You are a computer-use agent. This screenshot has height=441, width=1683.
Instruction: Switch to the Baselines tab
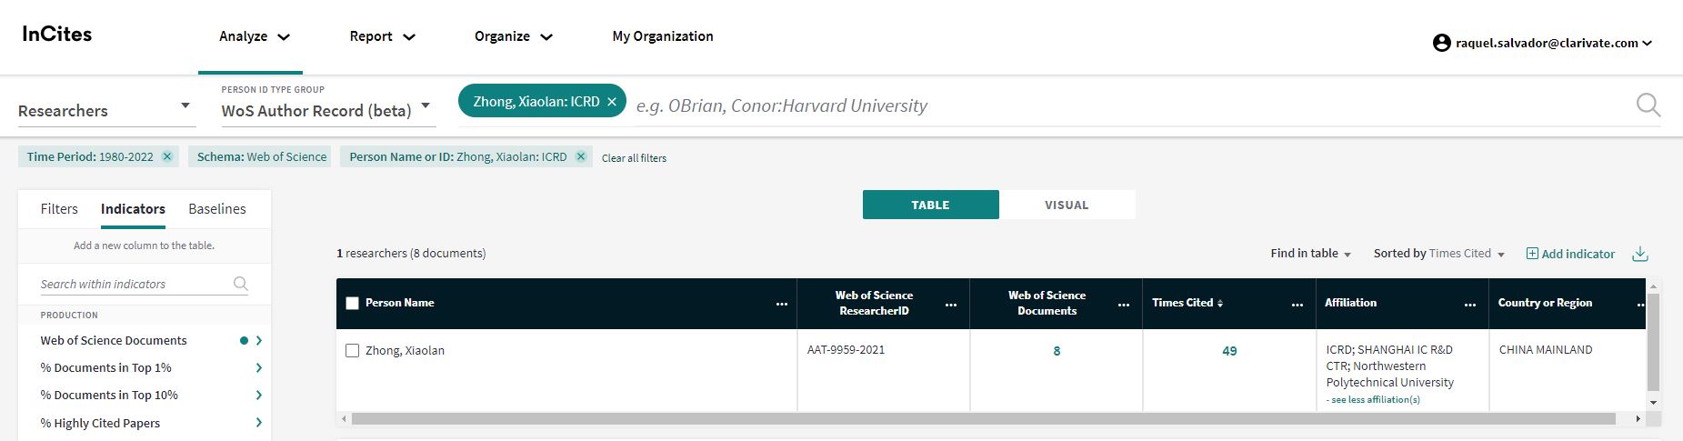(216, 209)
